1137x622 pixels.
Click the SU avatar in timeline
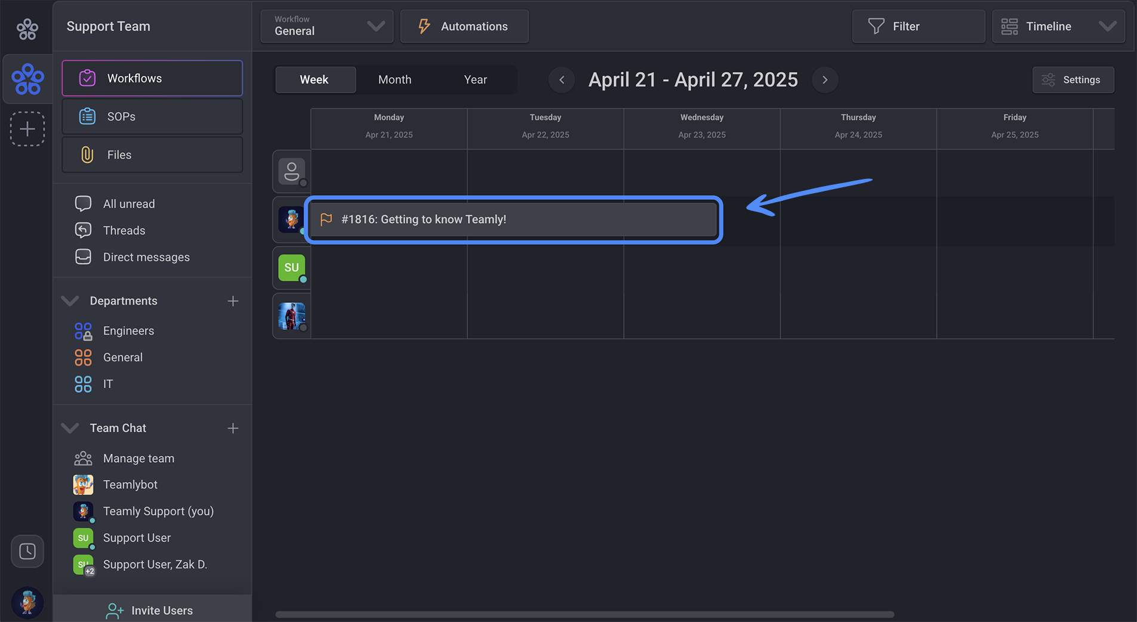292,268
